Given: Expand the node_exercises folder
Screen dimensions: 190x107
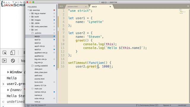Looking at the screenshot, I should click(x=30, y=26).
